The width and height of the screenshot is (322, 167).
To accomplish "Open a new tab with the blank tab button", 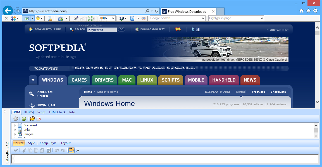I will click(220, 11).
